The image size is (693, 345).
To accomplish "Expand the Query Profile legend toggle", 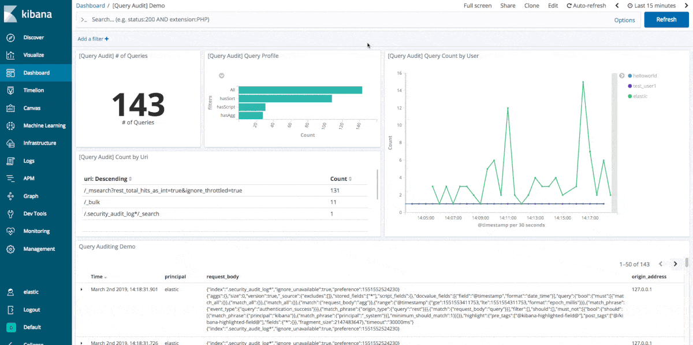I will [x=221, y=76].
